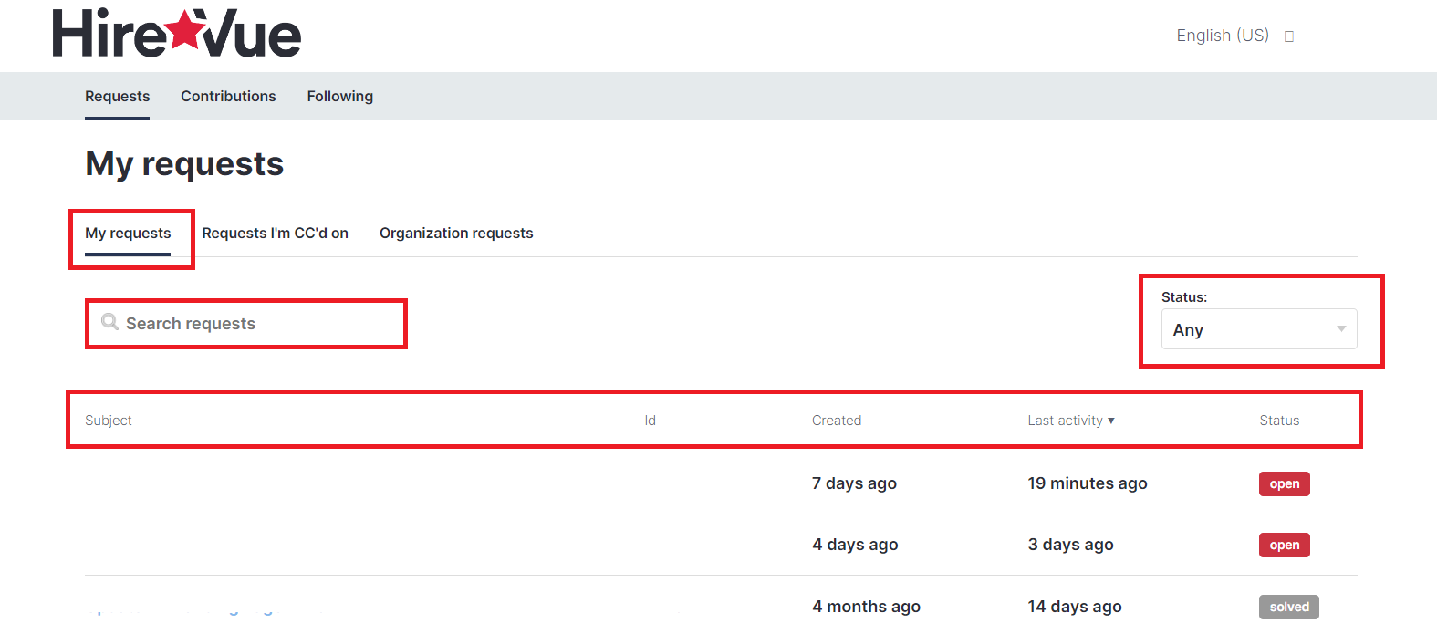Image resolution: width=1437 pixels, height=634 pixels.
Task: Sort by the Subject column header
Action: [x=109, y=421]
